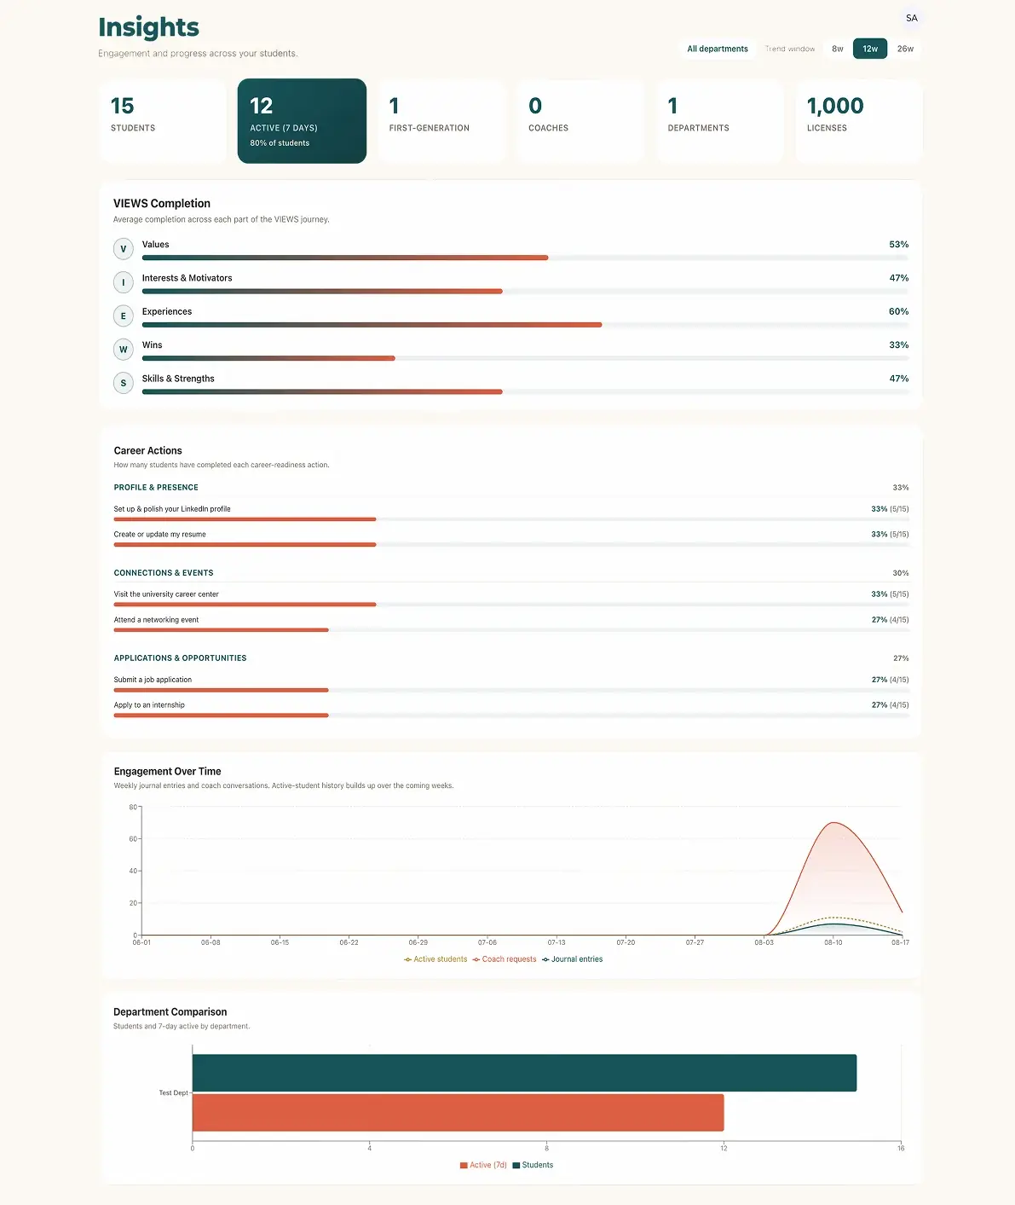Select the 8w trend window

(x=838, y=49)
